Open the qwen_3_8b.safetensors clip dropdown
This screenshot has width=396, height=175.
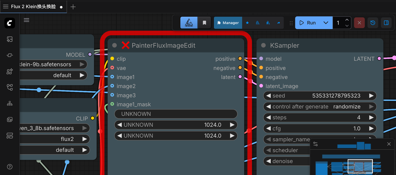[x=55, y=128]
